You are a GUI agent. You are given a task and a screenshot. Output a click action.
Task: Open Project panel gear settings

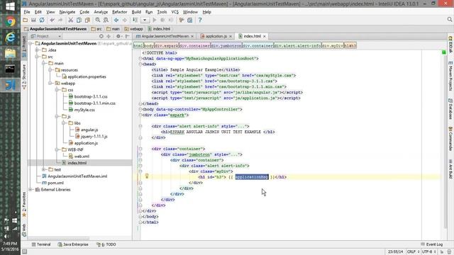coord(118,36)
